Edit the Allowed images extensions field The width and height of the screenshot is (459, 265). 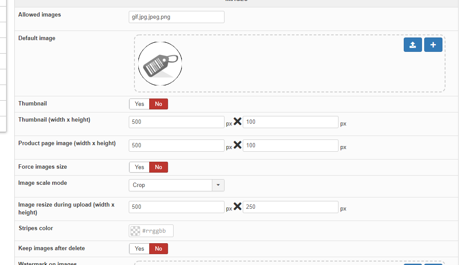click(x=177, y=17)
